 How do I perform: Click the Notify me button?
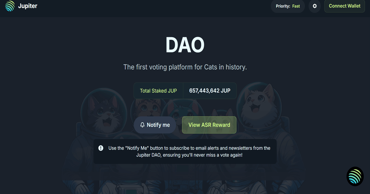(x=155, y=125)
